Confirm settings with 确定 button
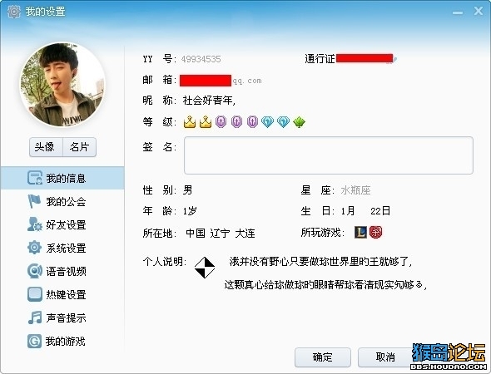 pyautogui.click(x=323, y=357)
